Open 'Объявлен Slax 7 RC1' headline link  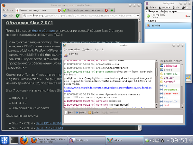[x=30, y=23]
